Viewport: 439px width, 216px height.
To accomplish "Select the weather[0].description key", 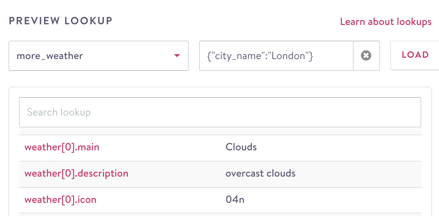I will coord(76,173).
